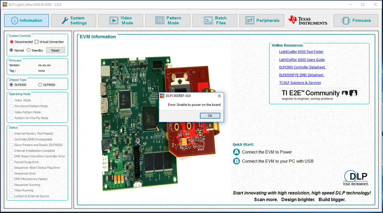Click the Reset button
This screenshot has height=213, width=383.
(x=55, y=50)
